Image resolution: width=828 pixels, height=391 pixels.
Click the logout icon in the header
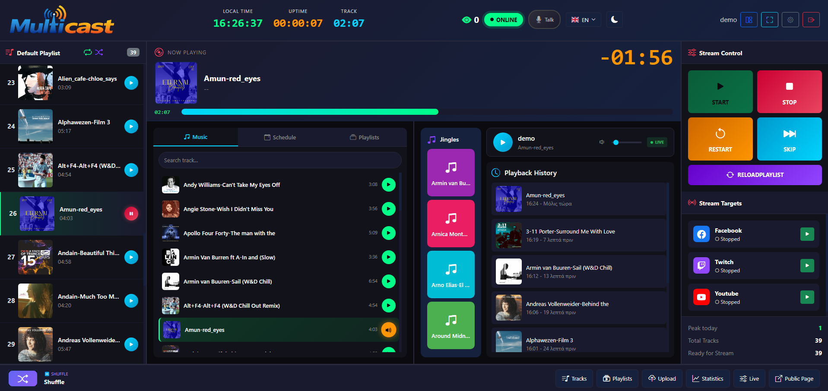[811, 20]
